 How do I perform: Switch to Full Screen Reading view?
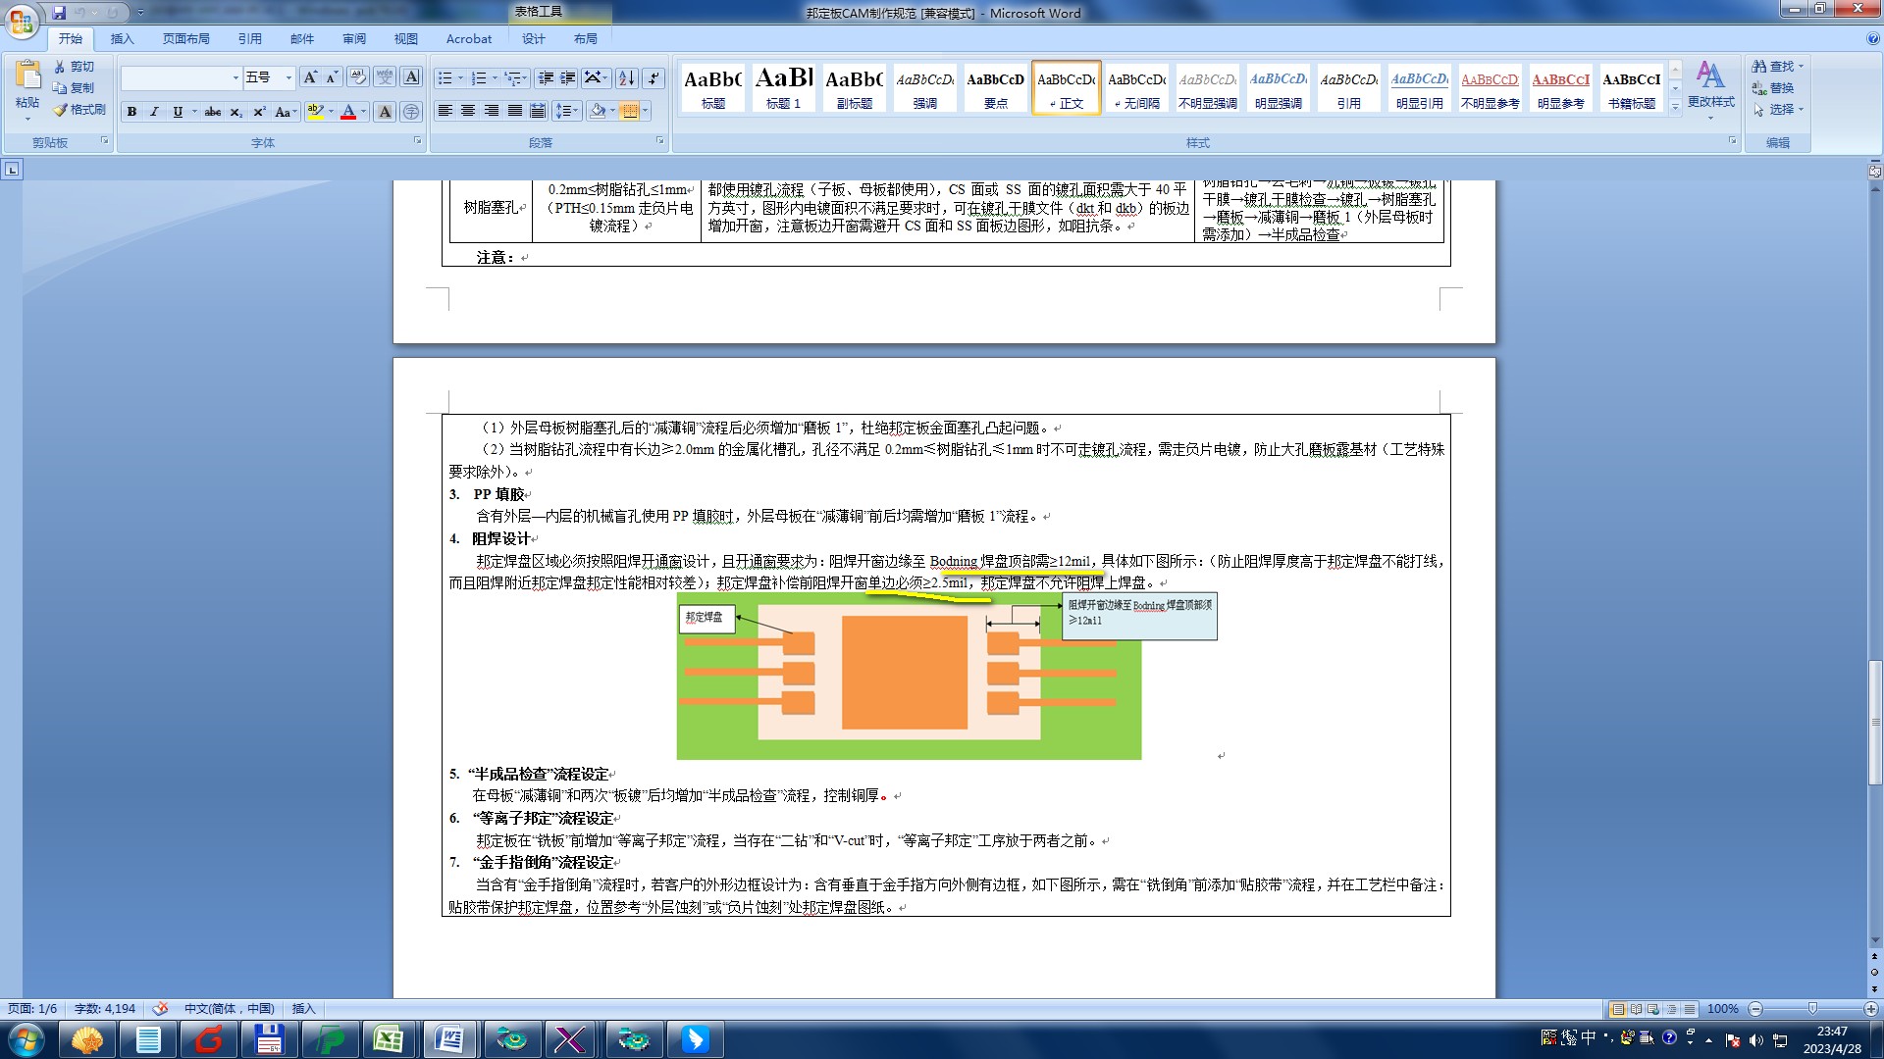click(x=1636, y=1009)
